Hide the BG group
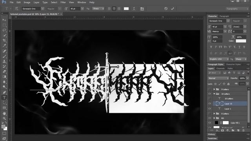Image resolution: width=251 pixels, height=141 pixels. pos(209,118)
